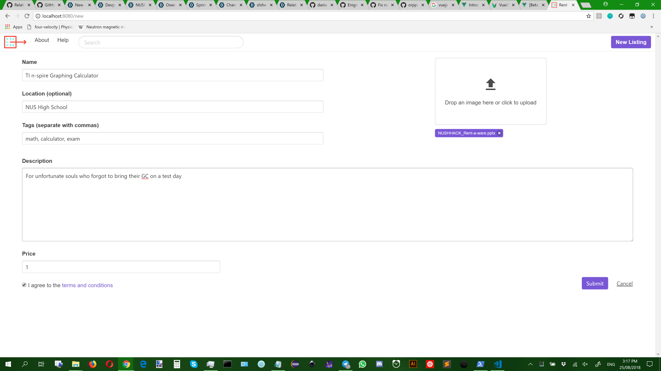
Task: Click the Rent-a-ware logo icon
Action: coord(10,42)
